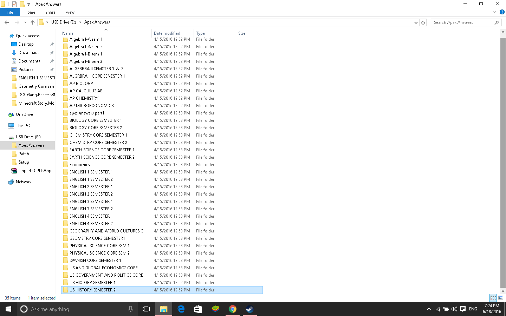Screen dimensions: 506x316
Task: Select the GEOMETRY CORE SEMESTER1 folder
Action: [97, 238]
